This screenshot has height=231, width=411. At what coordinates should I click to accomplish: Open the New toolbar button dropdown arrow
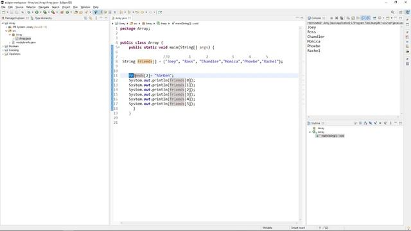click(x=7, y=12)
